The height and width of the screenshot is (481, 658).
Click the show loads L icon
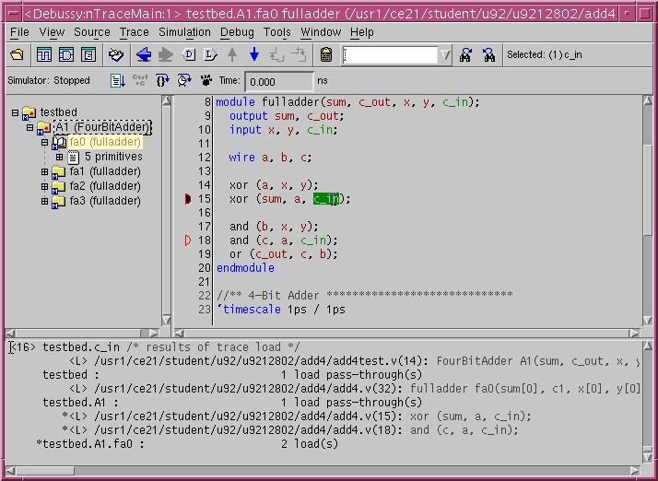[x=209, y=55]
